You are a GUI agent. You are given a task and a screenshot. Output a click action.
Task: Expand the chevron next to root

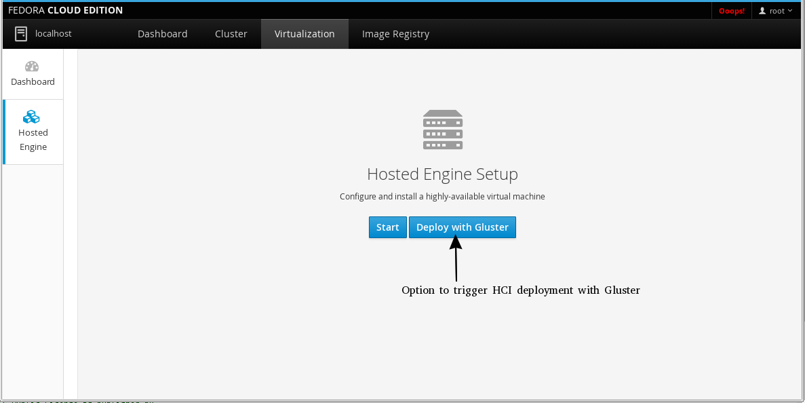click(x=790, y=10)
